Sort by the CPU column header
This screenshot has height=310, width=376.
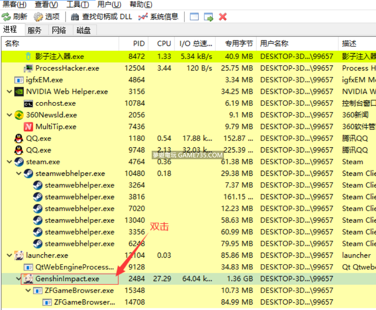(x=164, y=43)
